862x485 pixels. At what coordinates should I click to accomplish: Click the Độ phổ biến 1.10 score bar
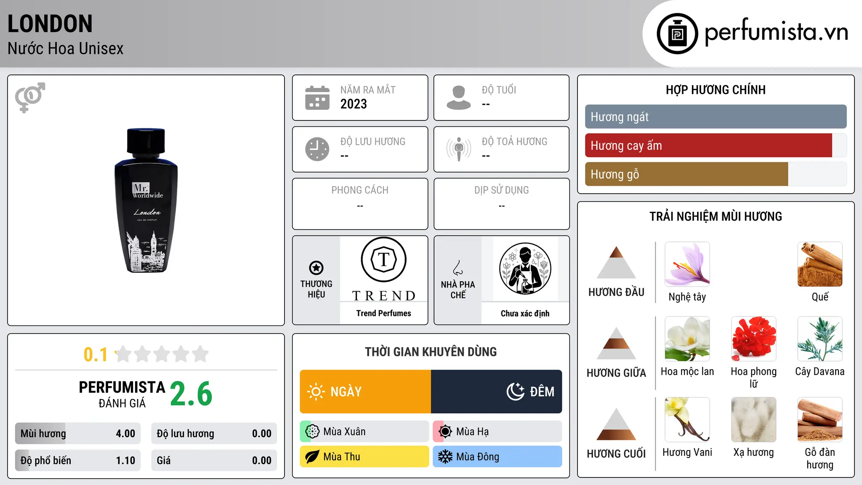click(x=78, y=461)
